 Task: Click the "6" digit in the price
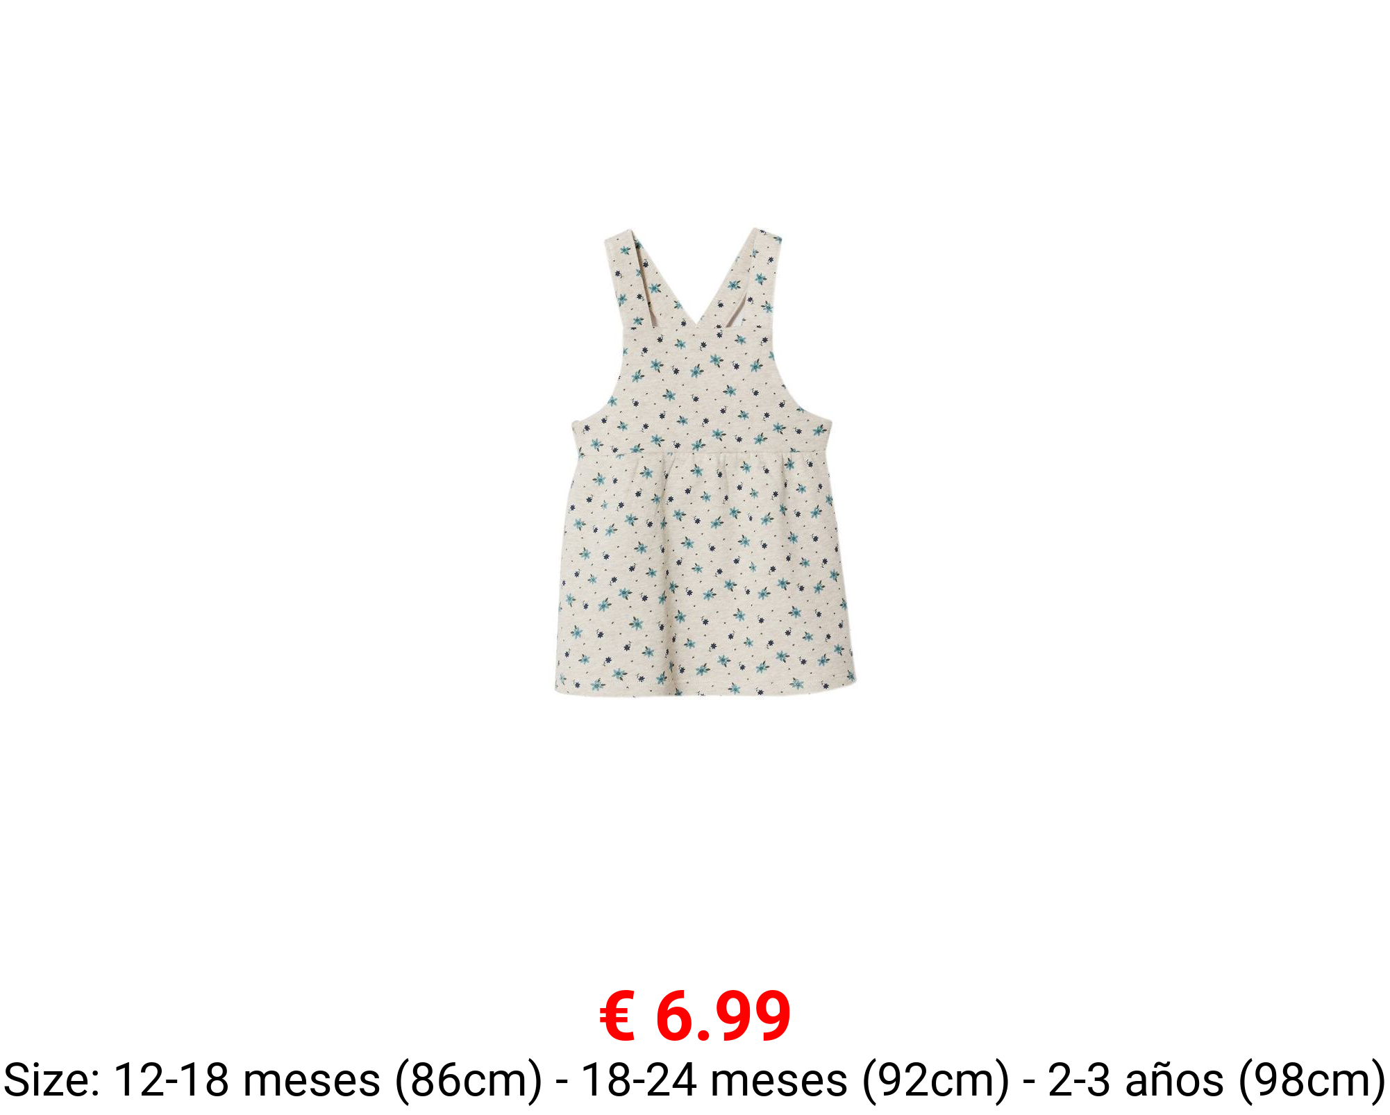[676, 1016]
